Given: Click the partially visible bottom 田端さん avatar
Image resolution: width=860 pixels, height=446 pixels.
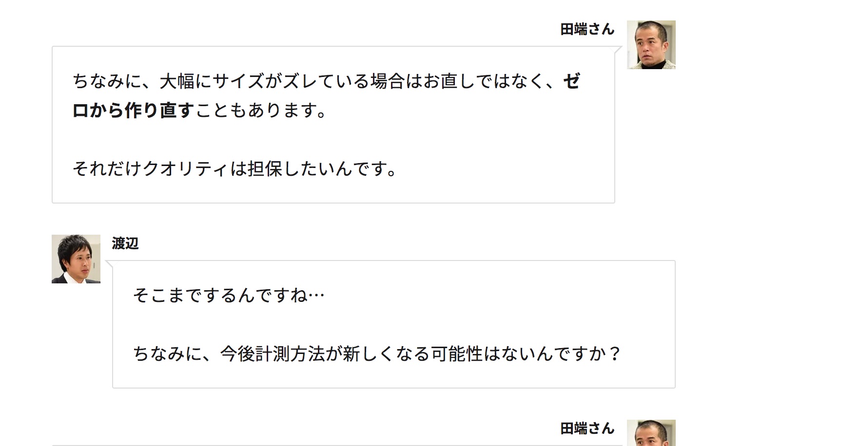Looking at the screenshot, I should pos(651,433).
